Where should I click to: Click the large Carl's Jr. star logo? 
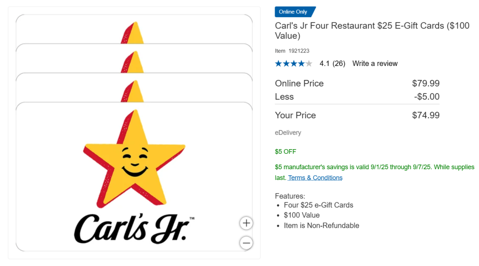coord(134,159)
